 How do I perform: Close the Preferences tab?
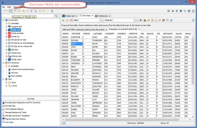[x=109, y=16]
